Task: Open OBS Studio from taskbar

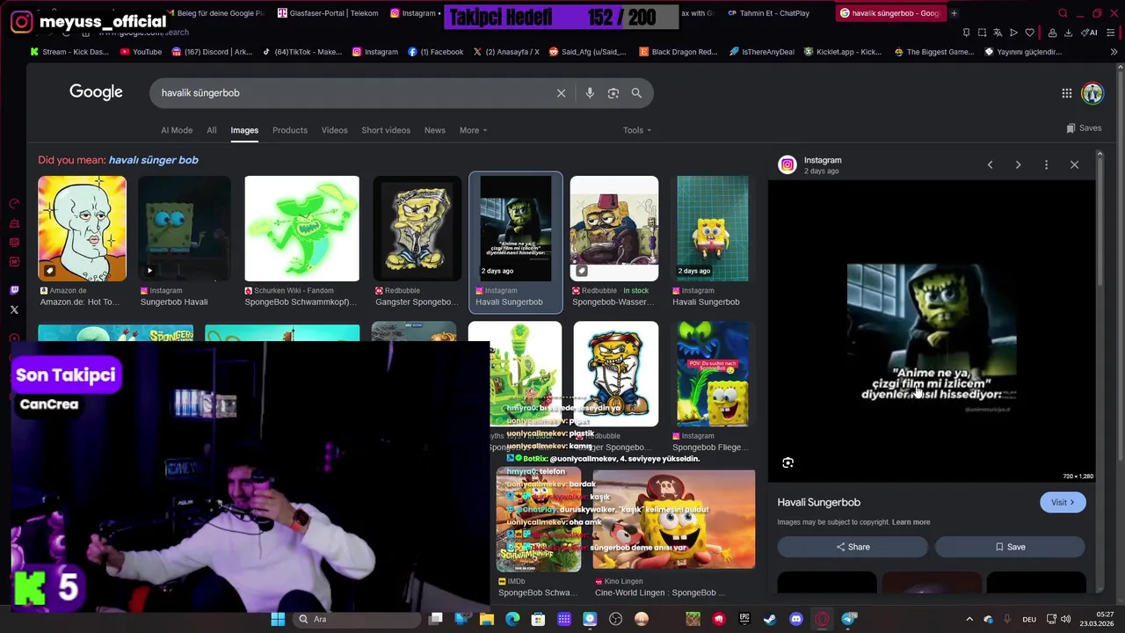Action: point(615,619)
